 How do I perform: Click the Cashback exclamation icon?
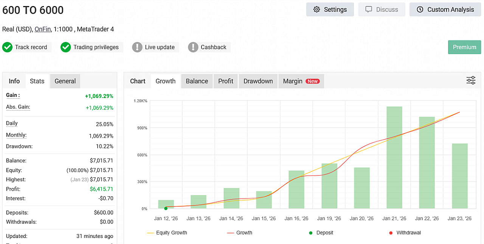point(193,47)
